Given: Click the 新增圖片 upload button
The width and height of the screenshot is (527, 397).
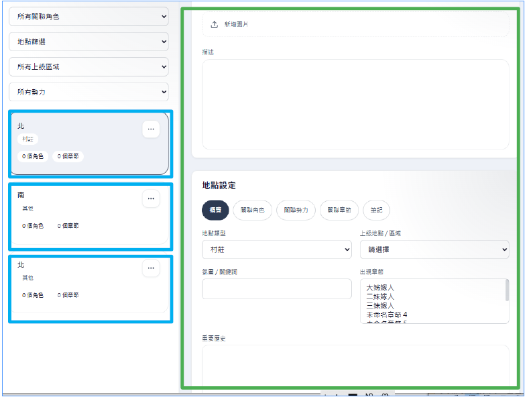Looking at the screenshot, I should click(x=355, y=24).
